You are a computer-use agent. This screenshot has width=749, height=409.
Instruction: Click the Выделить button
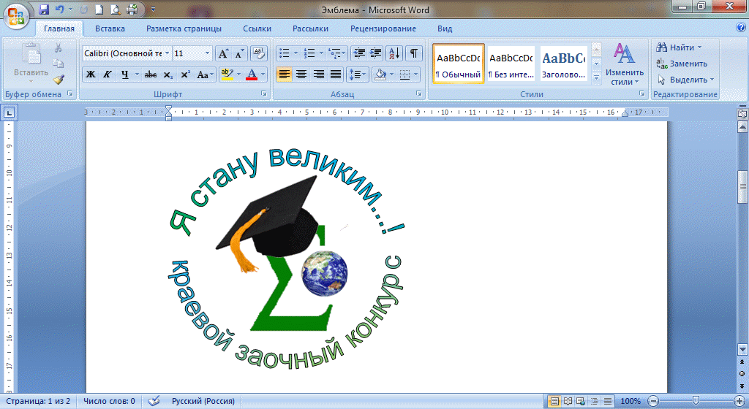(685, 80)
